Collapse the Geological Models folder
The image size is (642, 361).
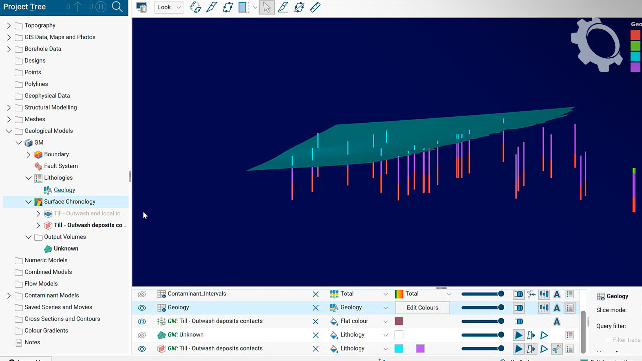point(9,131)
